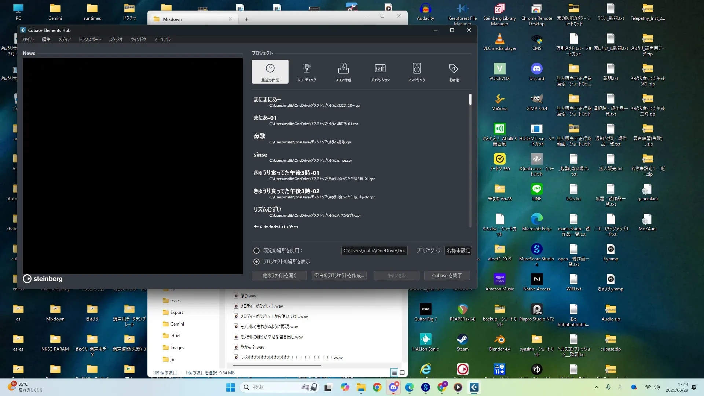Select the レコーディング category icon
Screen dimensions: 704x396
point(307,71)
